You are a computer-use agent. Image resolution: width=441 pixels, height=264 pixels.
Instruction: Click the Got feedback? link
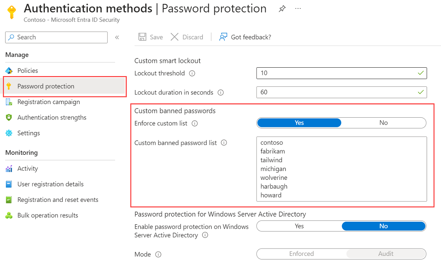click(x=251, y=37)
